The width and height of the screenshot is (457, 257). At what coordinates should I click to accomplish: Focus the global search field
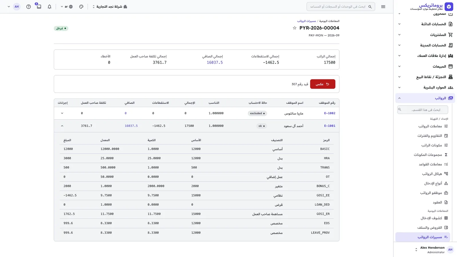click(340, 7)
